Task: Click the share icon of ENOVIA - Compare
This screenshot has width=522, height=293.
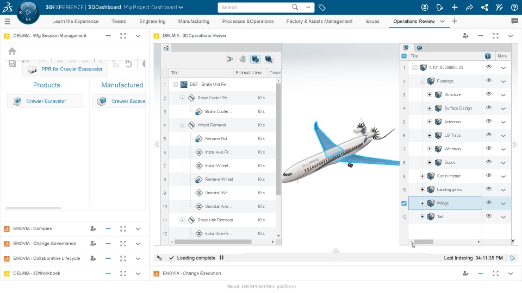Action: pyautogui.click(x=93, y=228)
